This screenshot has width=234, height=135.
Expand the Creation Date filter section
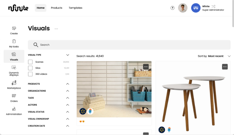[68, 126]
